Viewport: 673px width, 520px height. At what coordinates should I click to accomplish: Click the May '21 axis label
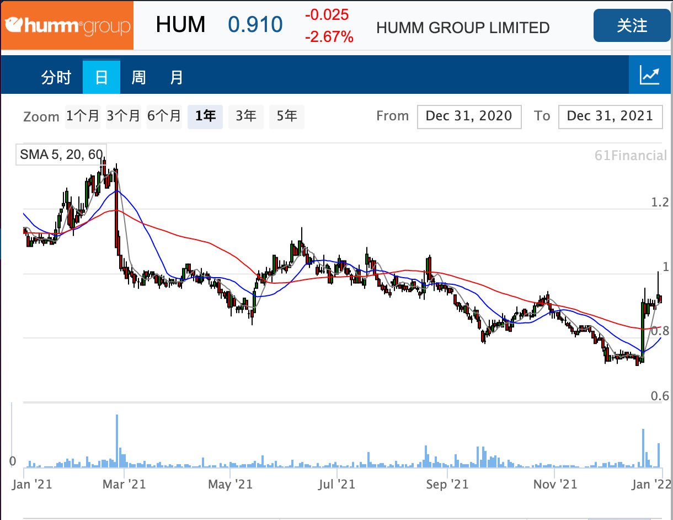coord(230,484)
